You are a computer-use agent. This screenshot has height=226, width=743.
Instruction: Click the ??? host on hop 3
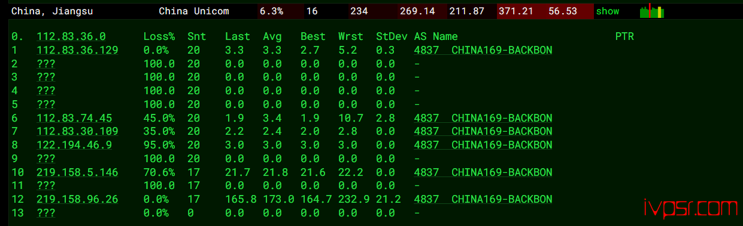coord(46,78)
